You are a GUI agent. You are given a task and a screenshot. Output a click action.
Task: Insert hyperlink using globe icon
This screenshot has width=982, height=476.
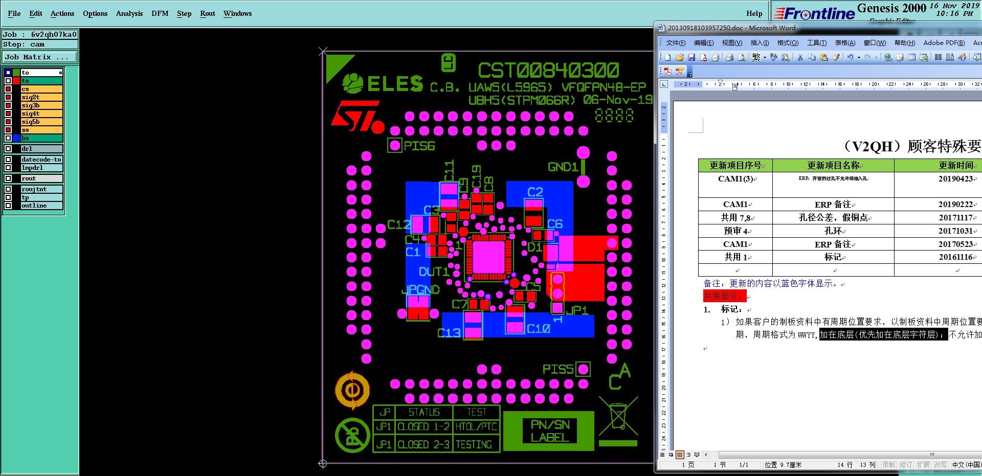click(888, 57)
